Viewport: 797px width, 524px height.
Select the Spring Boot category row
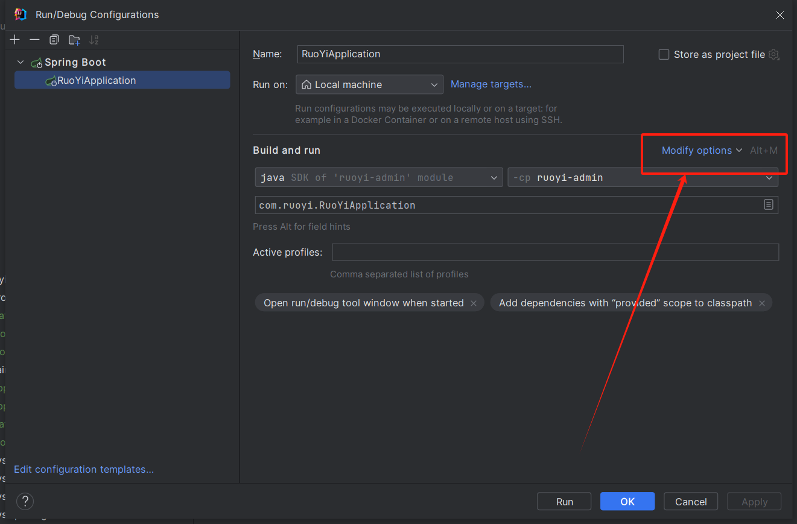pos(122,62)
